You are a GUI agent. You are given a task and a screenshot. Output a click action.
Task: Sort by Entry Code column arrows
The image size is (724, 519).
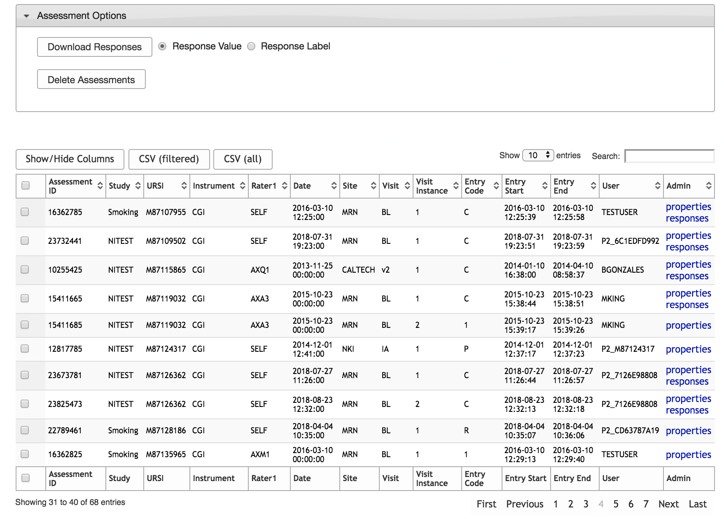[x=496, y=186]
